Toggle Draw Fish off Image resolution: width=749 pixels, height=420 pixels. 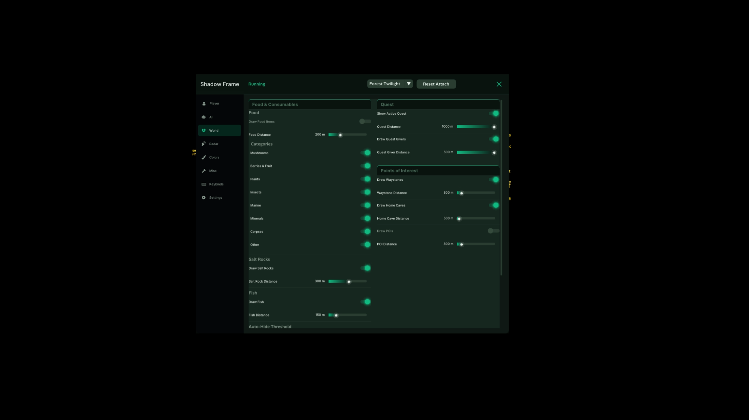point(366,302)
